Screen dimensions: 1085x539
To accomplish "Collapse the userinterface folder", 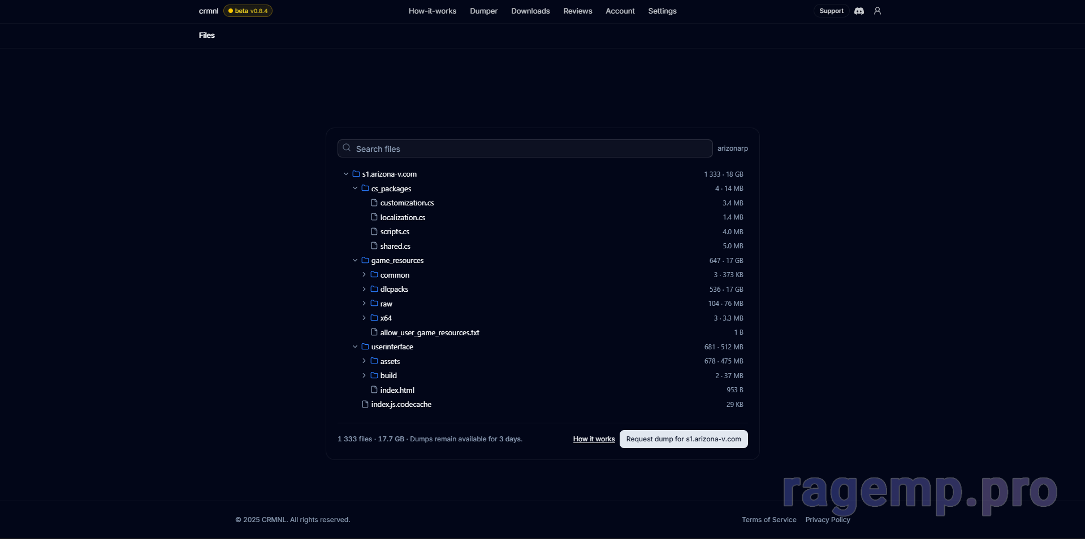I will [x=355, y=347].
